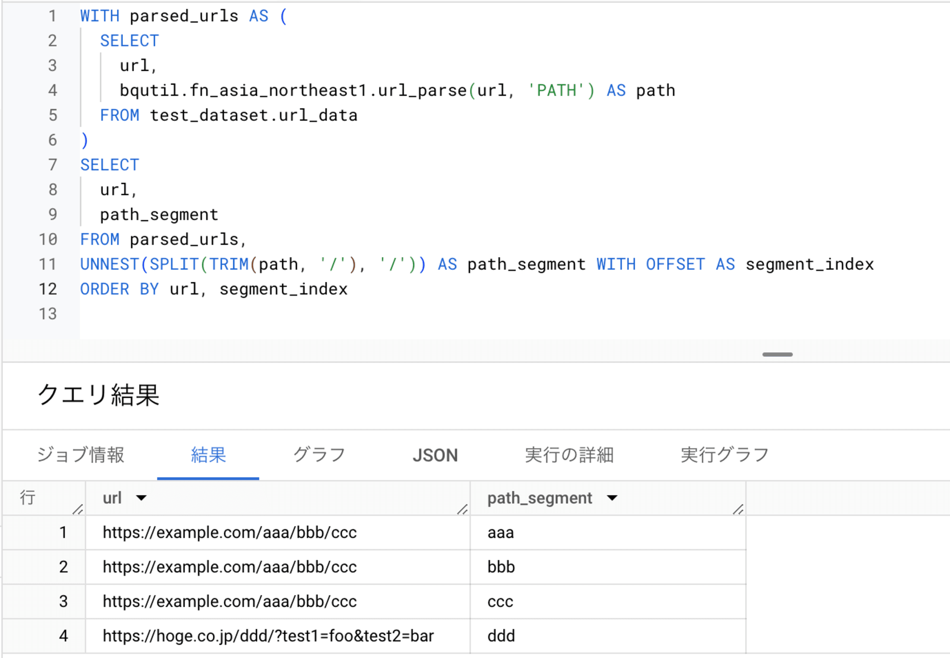The width and height of the screenshot is (950, 658).
Task: Open the path_segment column dropdown arrow
Action: click(612, 498)
